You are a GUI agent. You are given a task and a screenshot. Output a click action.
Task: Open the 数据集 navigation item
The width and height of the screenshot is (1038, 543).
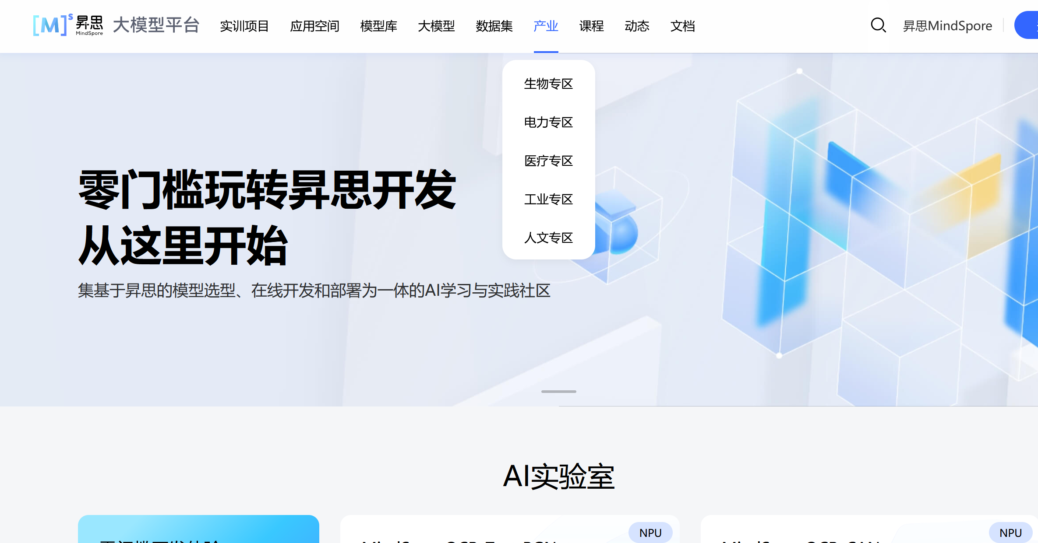pos(494,26)
